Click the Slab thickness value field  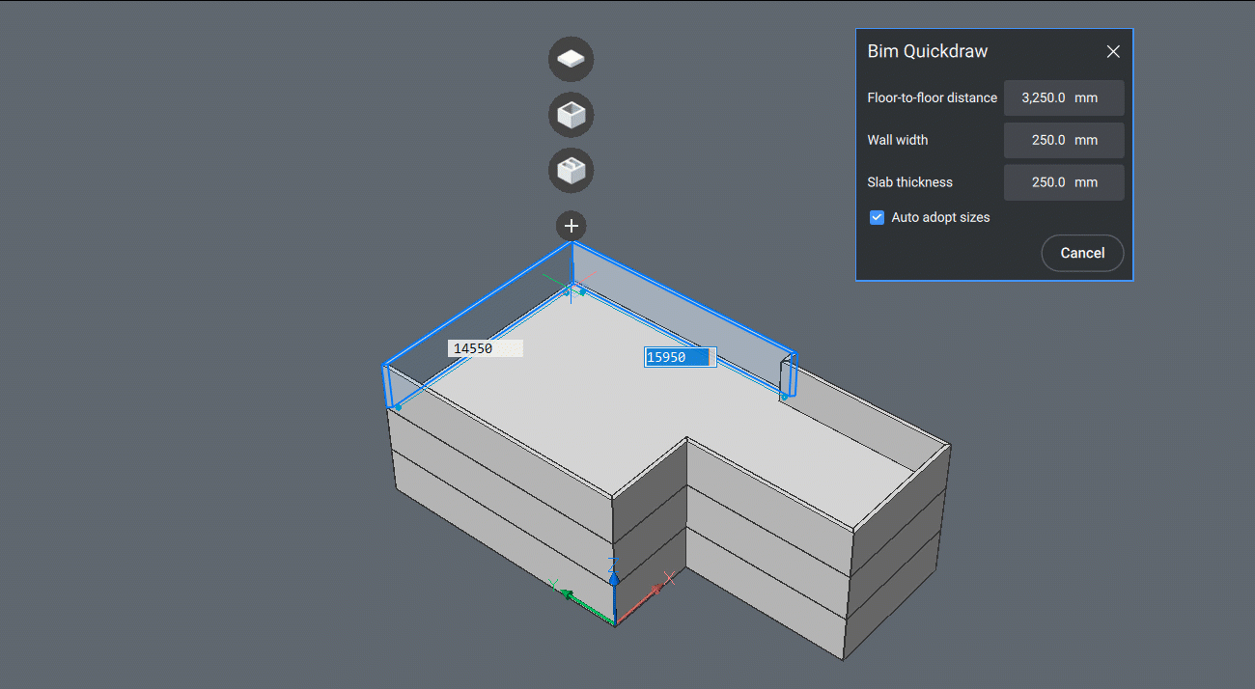tap(1064, 182)
